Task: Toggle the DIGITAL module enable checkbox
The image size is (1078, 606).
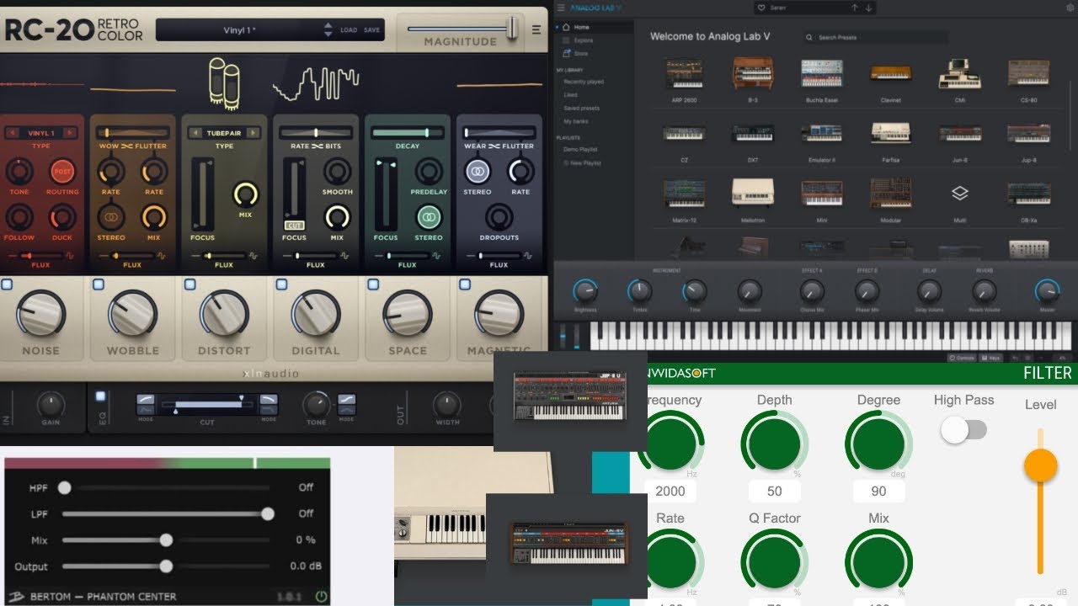Action: (281, 284)
